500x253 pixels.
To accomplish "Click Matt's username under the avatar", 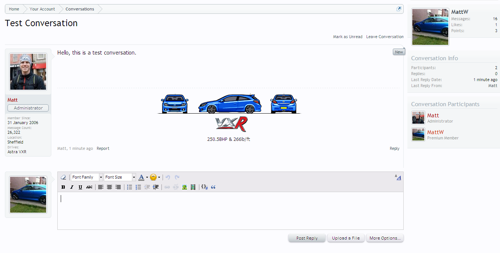I will [x=12, y=100].
